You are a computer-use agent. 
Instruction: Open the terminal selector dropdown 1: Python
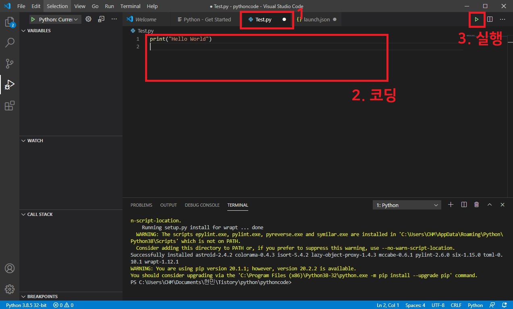[x=407, y=205]
